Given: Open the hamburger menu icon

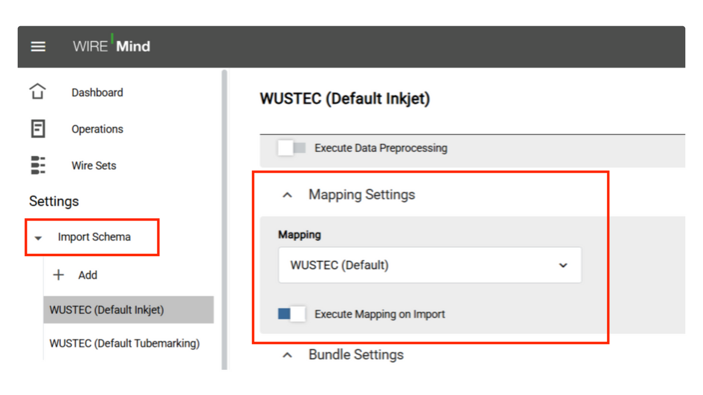Looking at the screenshot, I should [38, 46].
